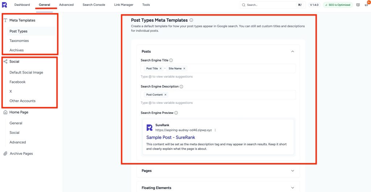
Task: Open the documentation book icon
Action: (358, 5)
